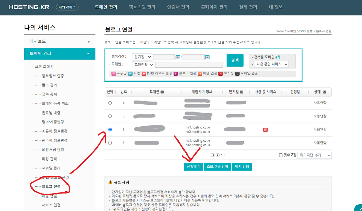Go to first page using pagination icon
Image resolution: width=362 pixels, height=211 pixels.
point(213,155)
